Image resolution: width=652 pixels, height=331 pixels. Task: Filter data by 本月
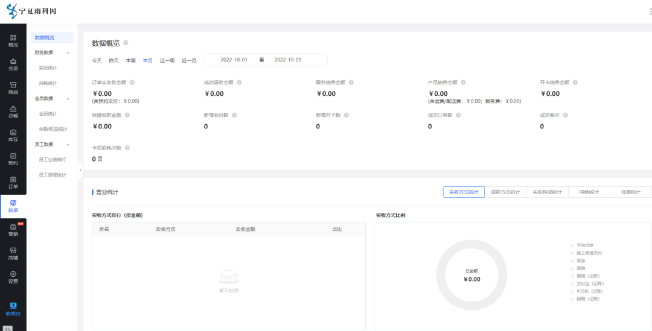(148, 61)
